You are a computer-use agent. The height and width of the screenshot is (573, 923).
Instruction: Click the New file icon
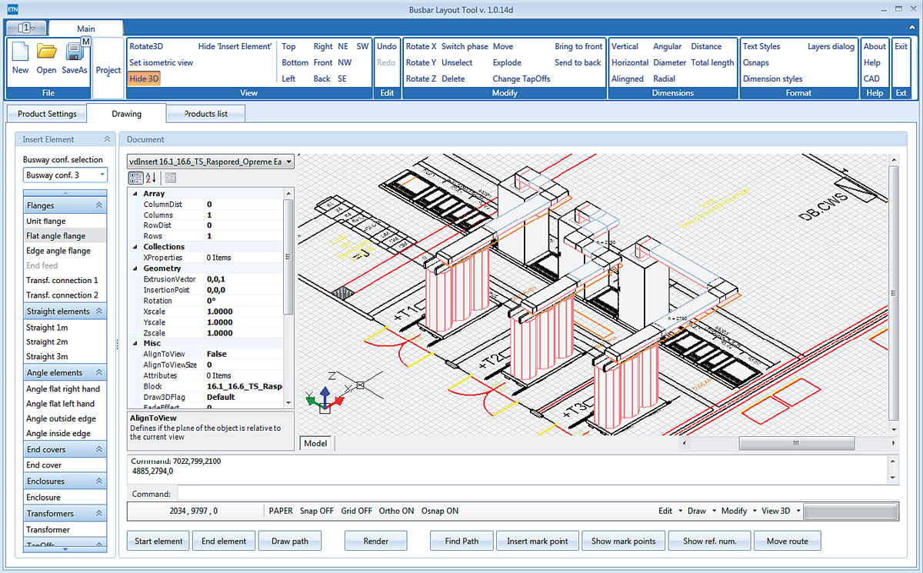click(x=20, y=52)
